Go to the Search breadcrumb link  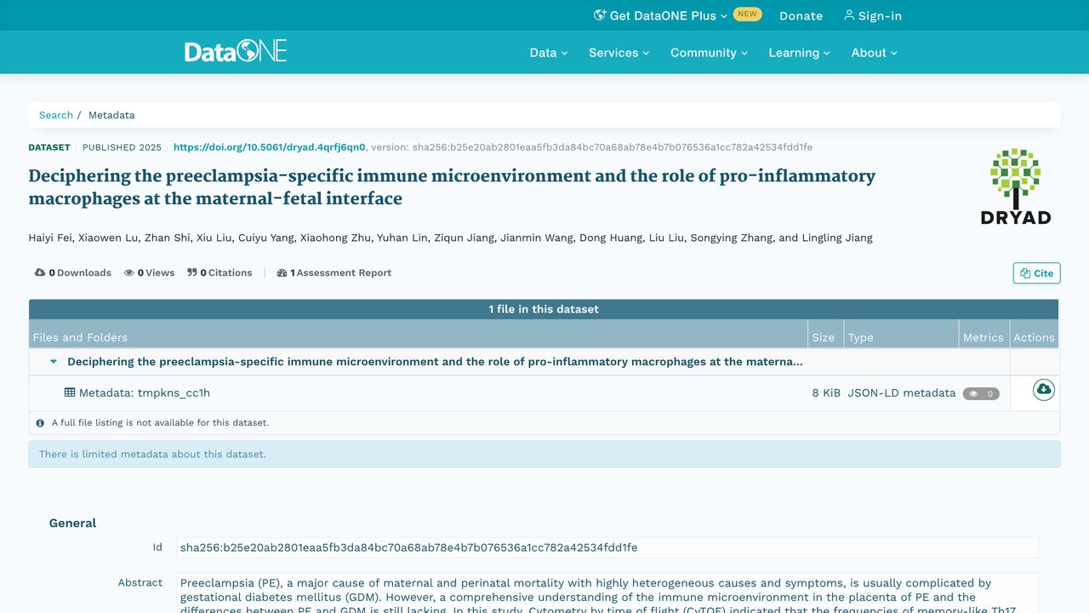pos(56,115)
